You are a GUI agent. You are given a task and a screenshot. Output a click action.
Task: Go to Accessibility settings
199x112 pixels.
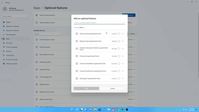point(15,55)
